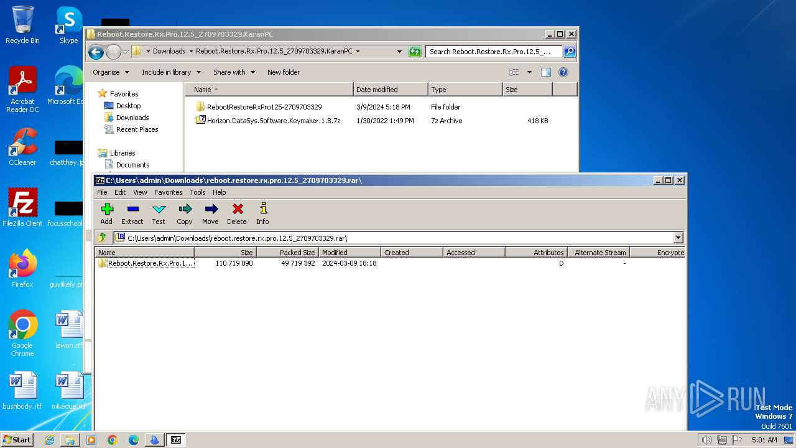Open Recycle Bin desktop icon
This screenshot has width=796, height=448.
coord(22,26)
